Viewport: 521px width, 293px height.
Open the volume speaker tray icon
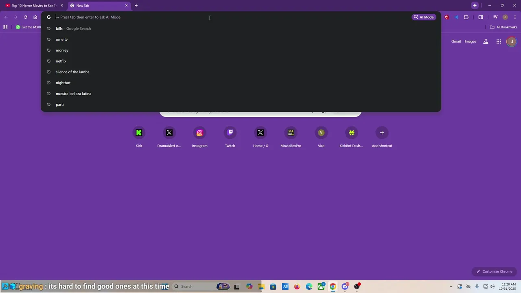tap(493, 286)
